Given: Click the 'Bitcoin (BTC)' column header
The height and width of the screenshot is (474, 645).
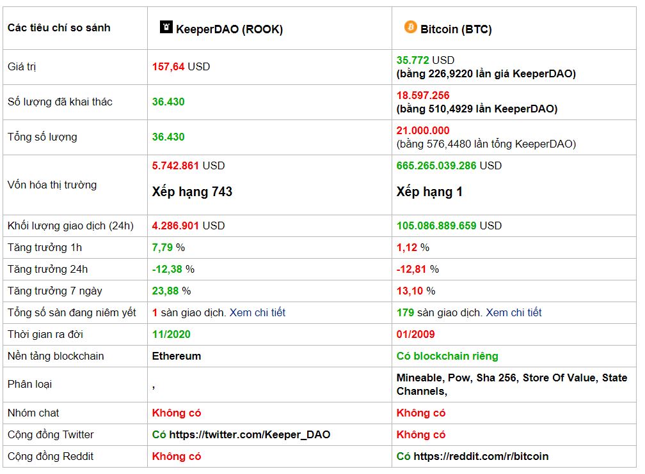Looking at the screenshot, I should 456,29.
